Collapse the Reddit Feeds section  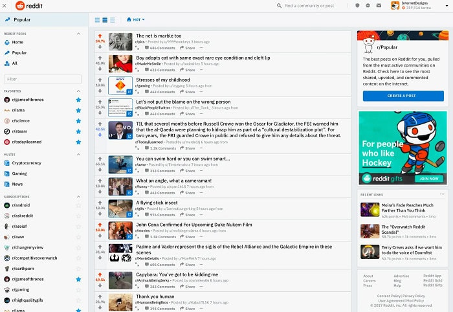point(78,34)
